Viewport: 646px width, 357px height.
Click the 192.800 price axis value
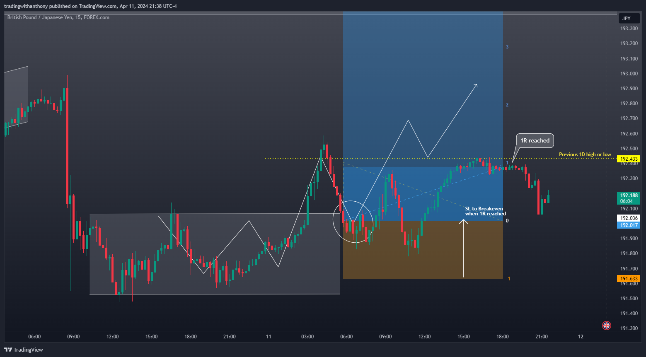tap(629, 104)
